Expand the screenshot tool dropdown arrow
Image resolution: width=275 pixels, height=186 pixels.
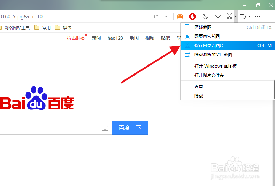pos(235,17)
